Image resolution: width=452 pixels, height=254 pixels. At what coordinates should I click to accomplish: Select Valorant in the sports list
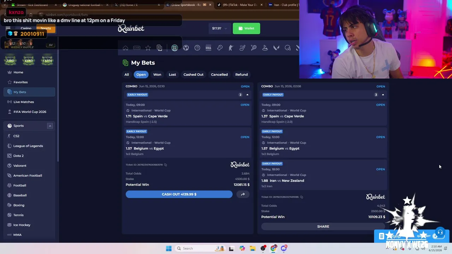29,165
